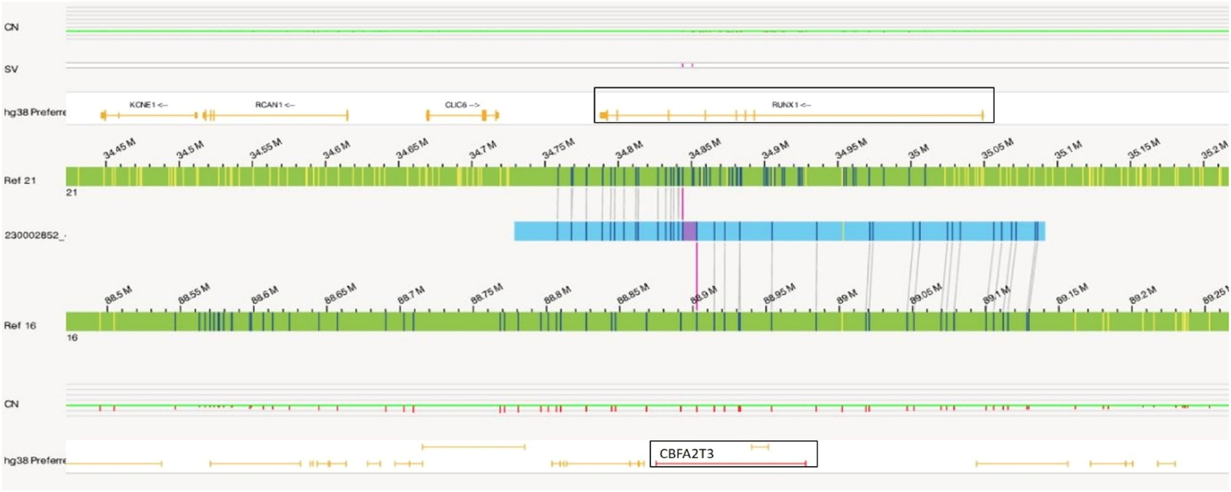The image size is (1231, 492).
Task: Select short gene above CBFA2T3 line
Action: [760, 447]
